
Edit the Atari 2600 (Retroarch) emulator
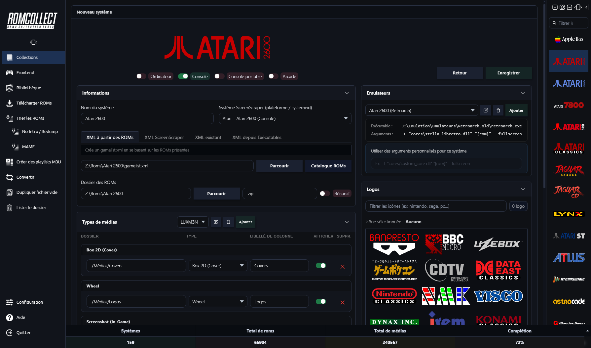(486, 110)
